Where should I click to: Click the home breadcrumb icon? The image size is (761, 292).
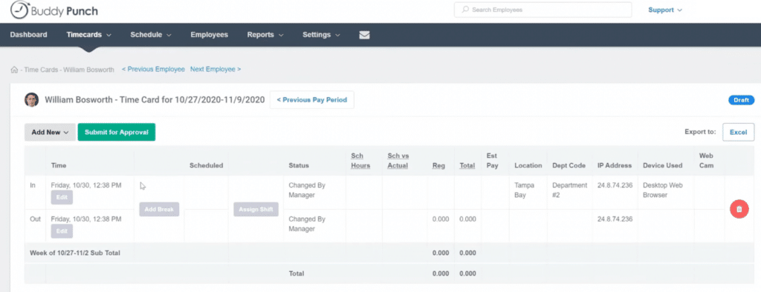click(14, 70)
